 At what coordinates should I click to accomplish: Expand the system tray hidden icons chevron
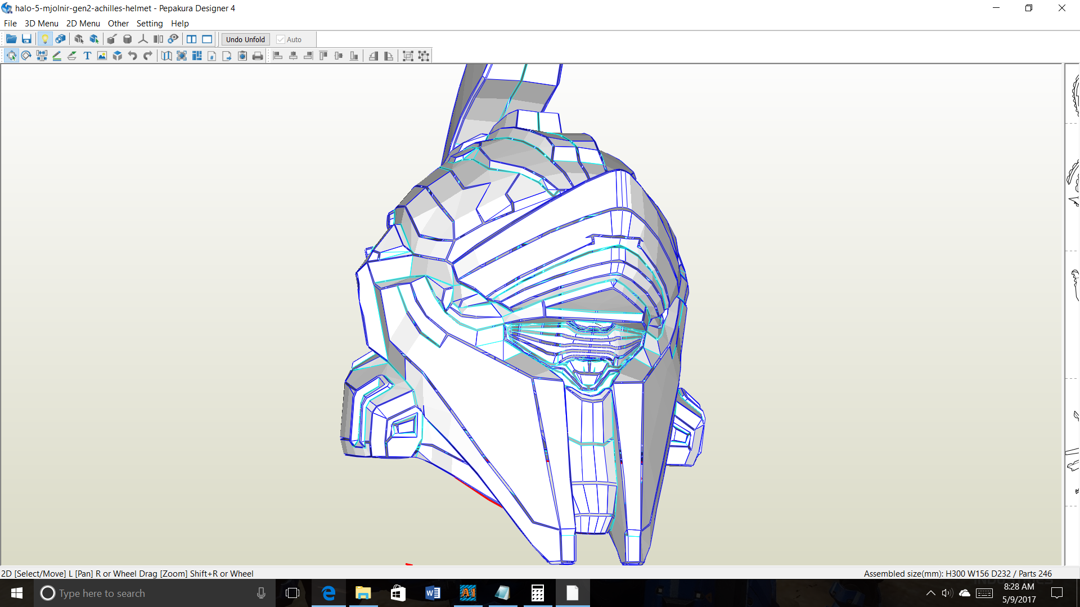pyautogui.click(x=930, y=593)
